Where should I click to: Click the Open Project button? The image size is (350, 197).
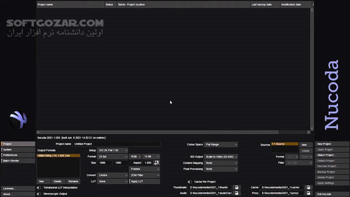point(332,149)
